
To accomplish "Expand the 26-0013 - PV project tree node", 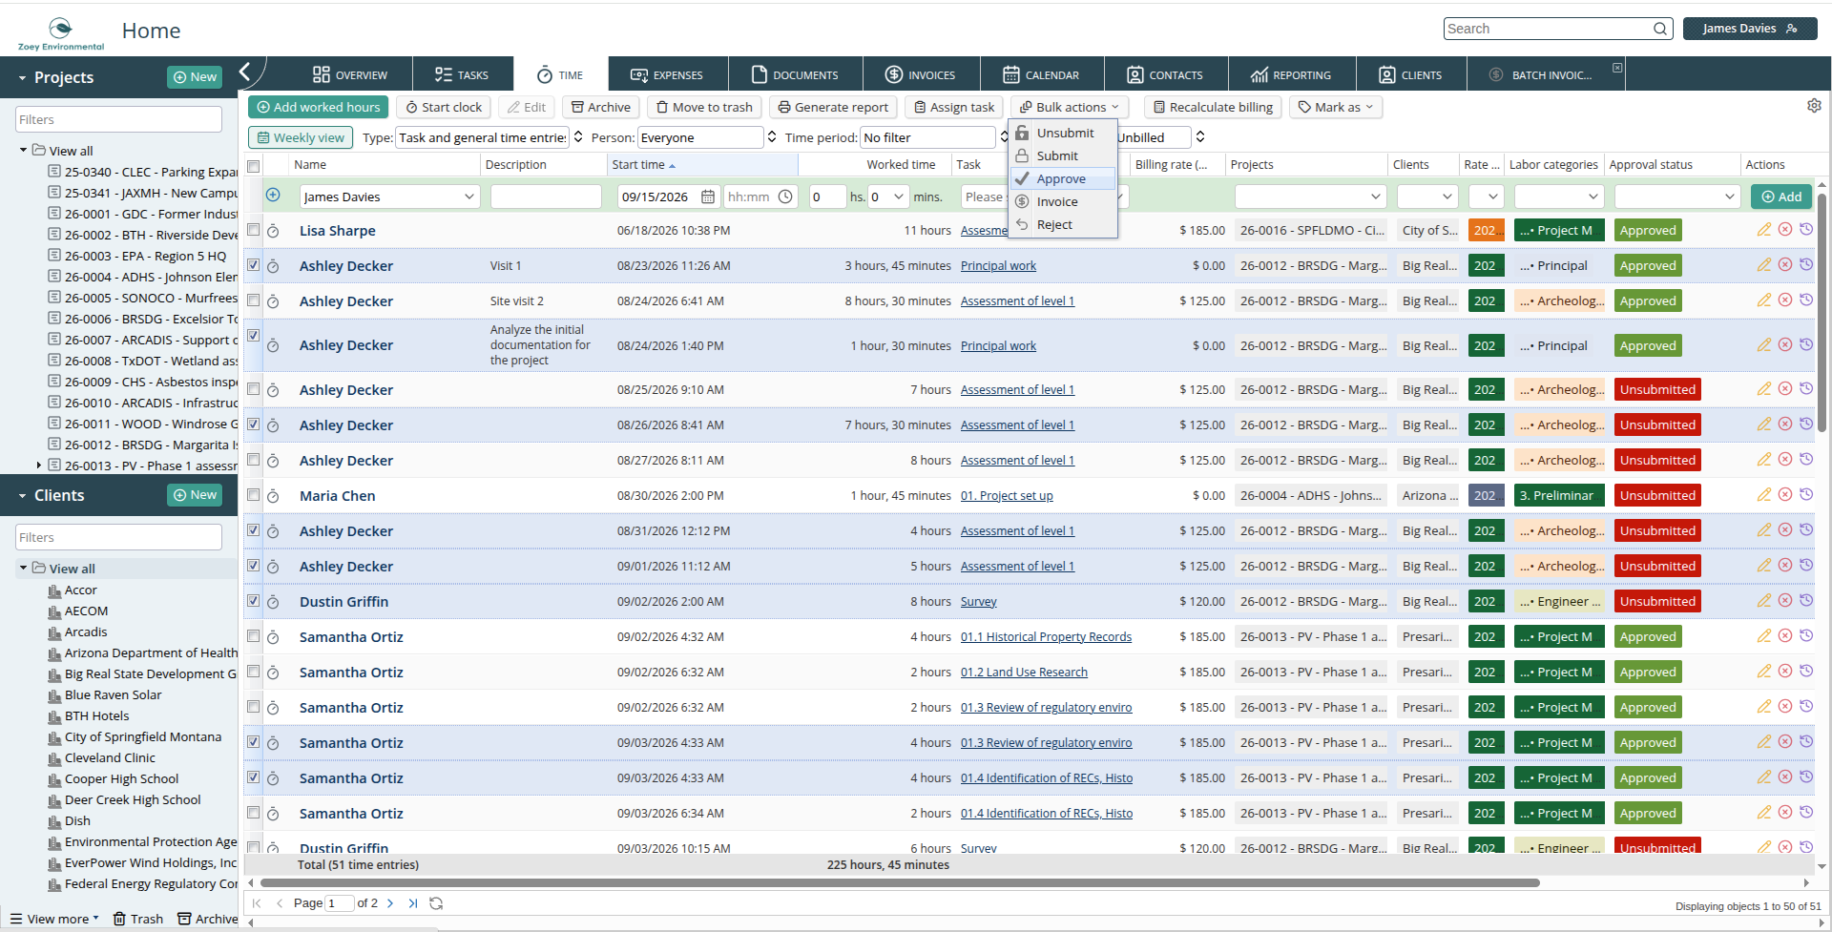I will click(x=39, y=466).
